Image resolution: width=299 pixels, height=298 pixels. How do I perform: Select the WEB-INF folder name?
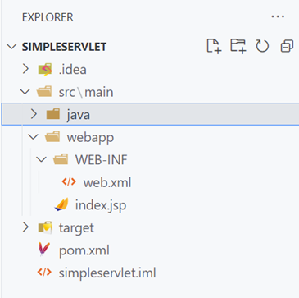[x=102, y=159]
